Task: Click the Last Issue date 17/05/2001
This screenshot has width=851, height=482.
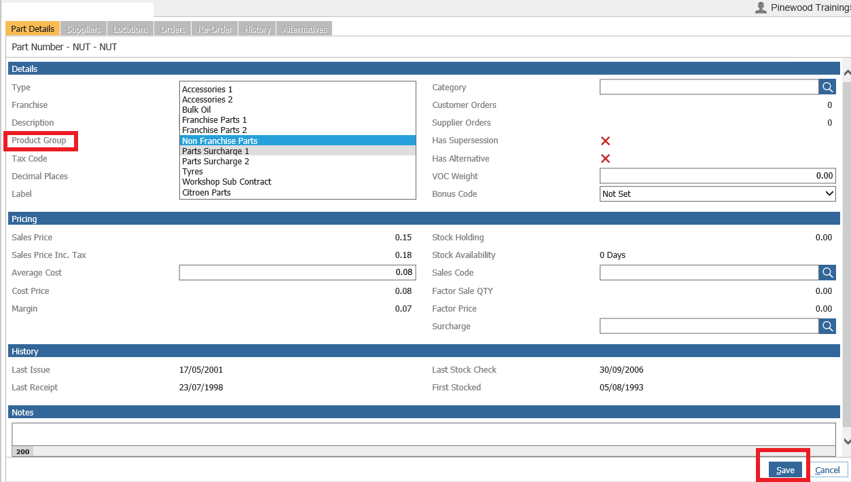Action: (x=201, y=370)
